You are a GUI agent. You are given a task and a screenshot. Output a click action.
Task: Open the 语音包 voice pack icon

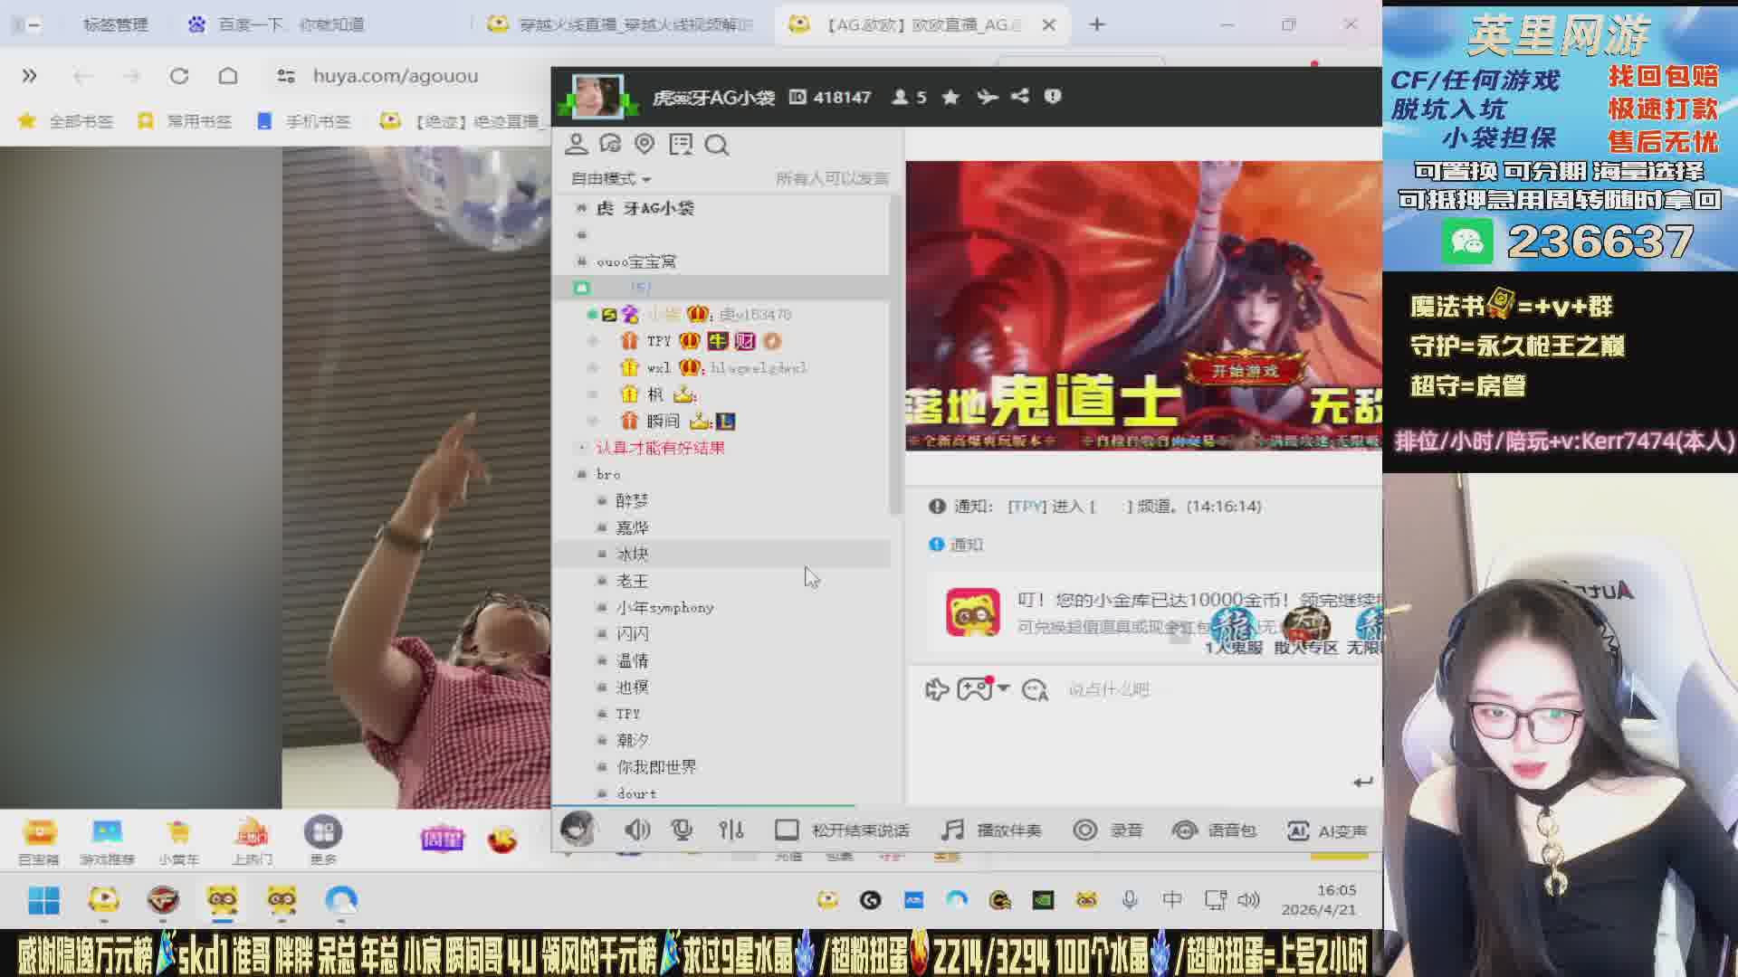1185,830
